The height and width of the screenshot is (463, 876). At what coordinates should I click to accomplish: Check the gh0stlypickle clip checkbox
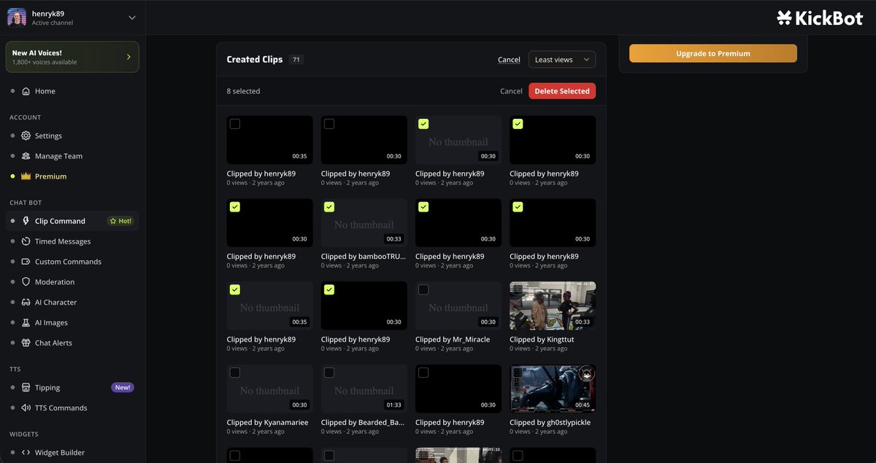(518, 373)
